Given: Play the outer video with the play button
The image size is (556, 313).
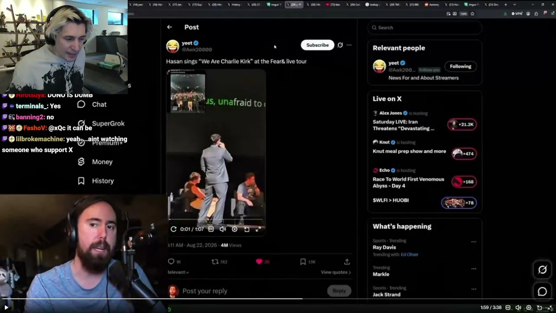Looking at the screenshot, I should [6, 307].
